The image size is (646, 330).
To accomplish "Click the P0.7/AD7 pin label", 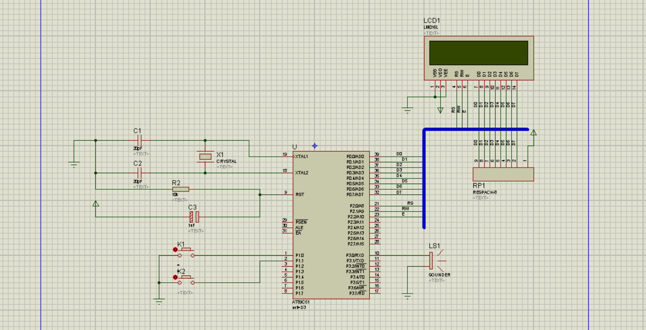I will (355, 195).
